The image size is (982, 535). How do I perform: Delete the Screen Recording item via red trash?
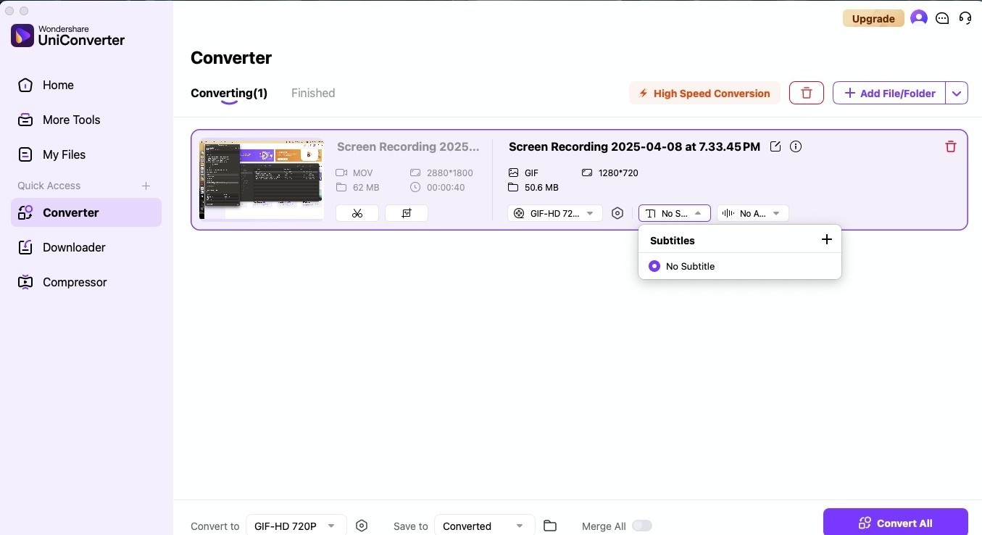(x=951, y=146)
